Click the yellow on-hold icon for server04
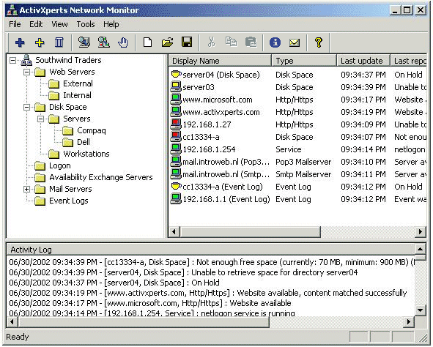This screenshot has width=433, height=347. click(176, 75)
